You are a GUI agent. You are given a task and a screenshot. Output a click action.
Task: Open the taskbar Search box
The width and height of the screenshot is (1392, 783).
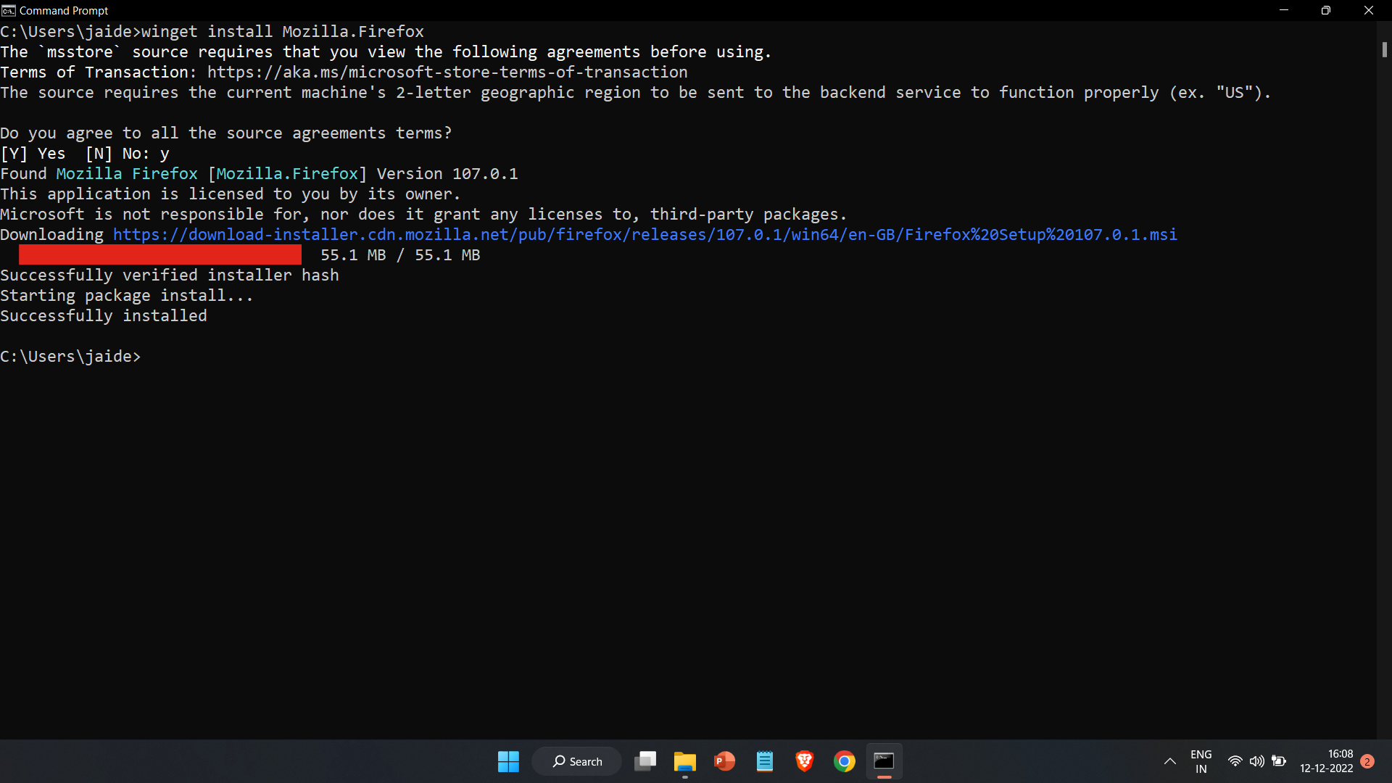pyautogui.click(x=577, y=761)
